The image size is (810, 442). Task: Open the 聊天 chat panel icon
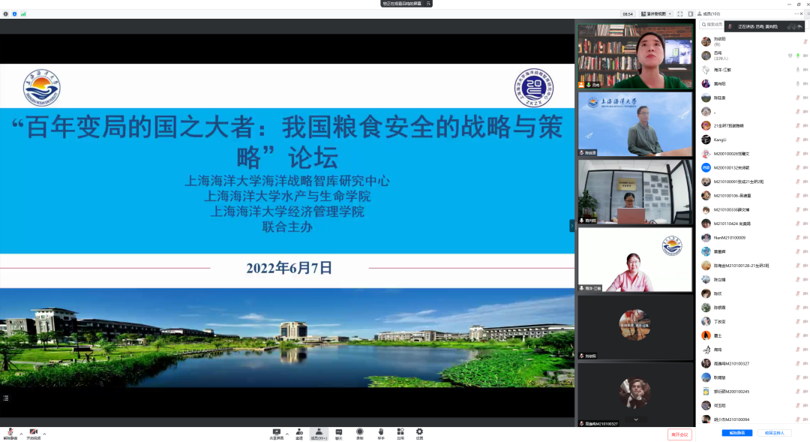[x=338, y=432]
